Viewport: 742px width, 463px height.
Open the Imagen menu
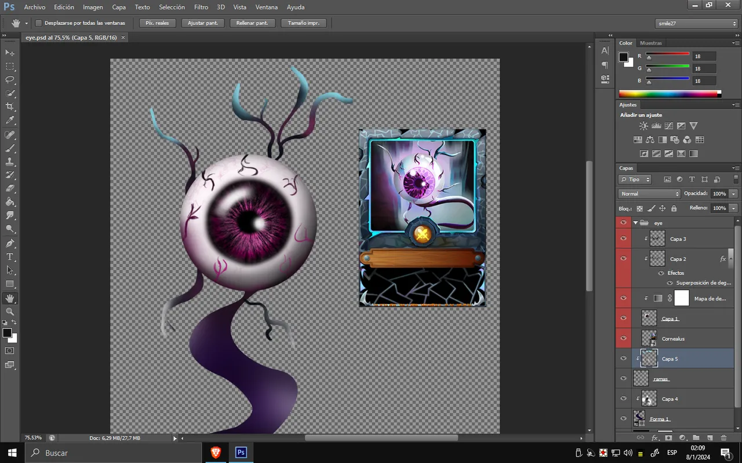coord(93,7)
